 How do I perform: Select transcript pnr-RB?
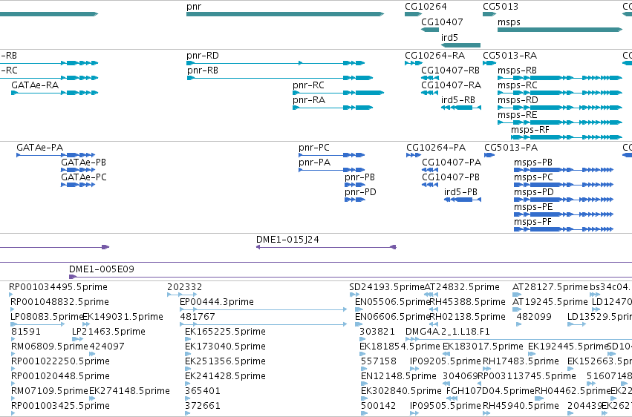click(x=279, y=78)
